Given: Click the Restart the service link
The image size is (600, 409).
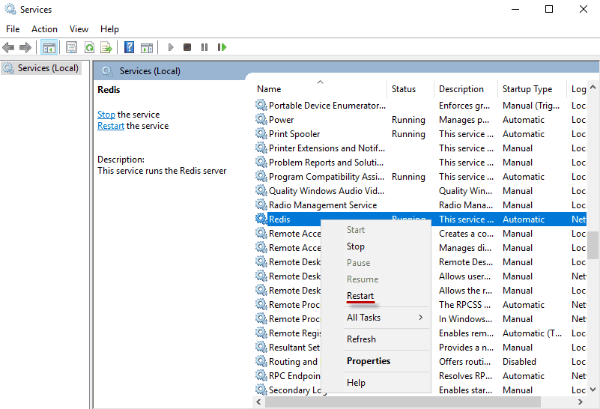Looking at the screenshot, I should click(111, 126).
